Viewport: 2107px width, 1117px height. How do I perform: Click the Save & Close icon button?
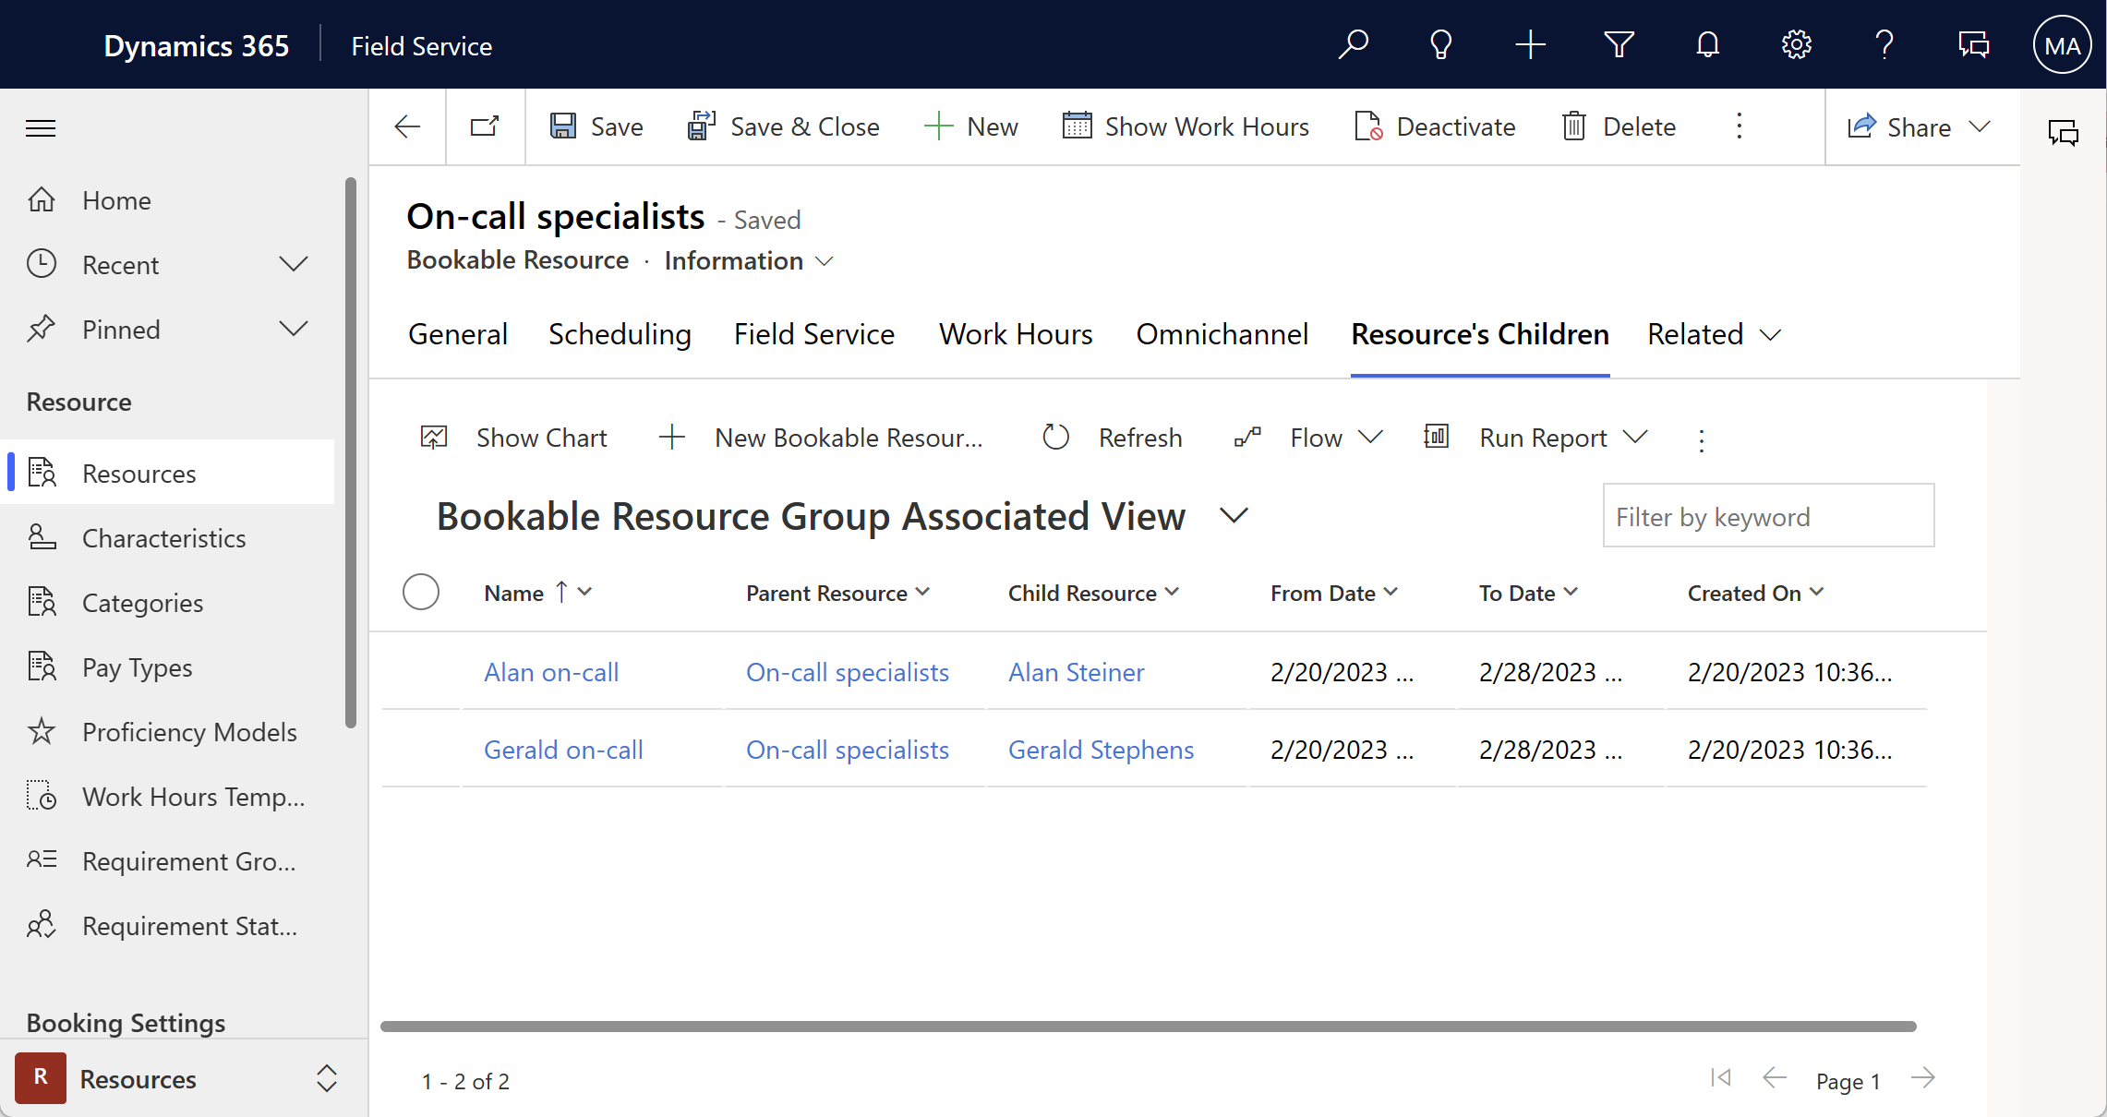point(701,126)
